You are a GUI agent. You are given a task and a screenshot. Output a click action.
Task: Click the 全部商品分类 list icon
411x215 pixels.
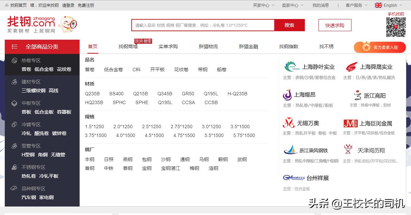tap(15, 46)
